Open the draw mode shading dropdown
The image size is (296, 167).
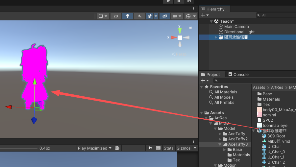click(x=103, y=16)
